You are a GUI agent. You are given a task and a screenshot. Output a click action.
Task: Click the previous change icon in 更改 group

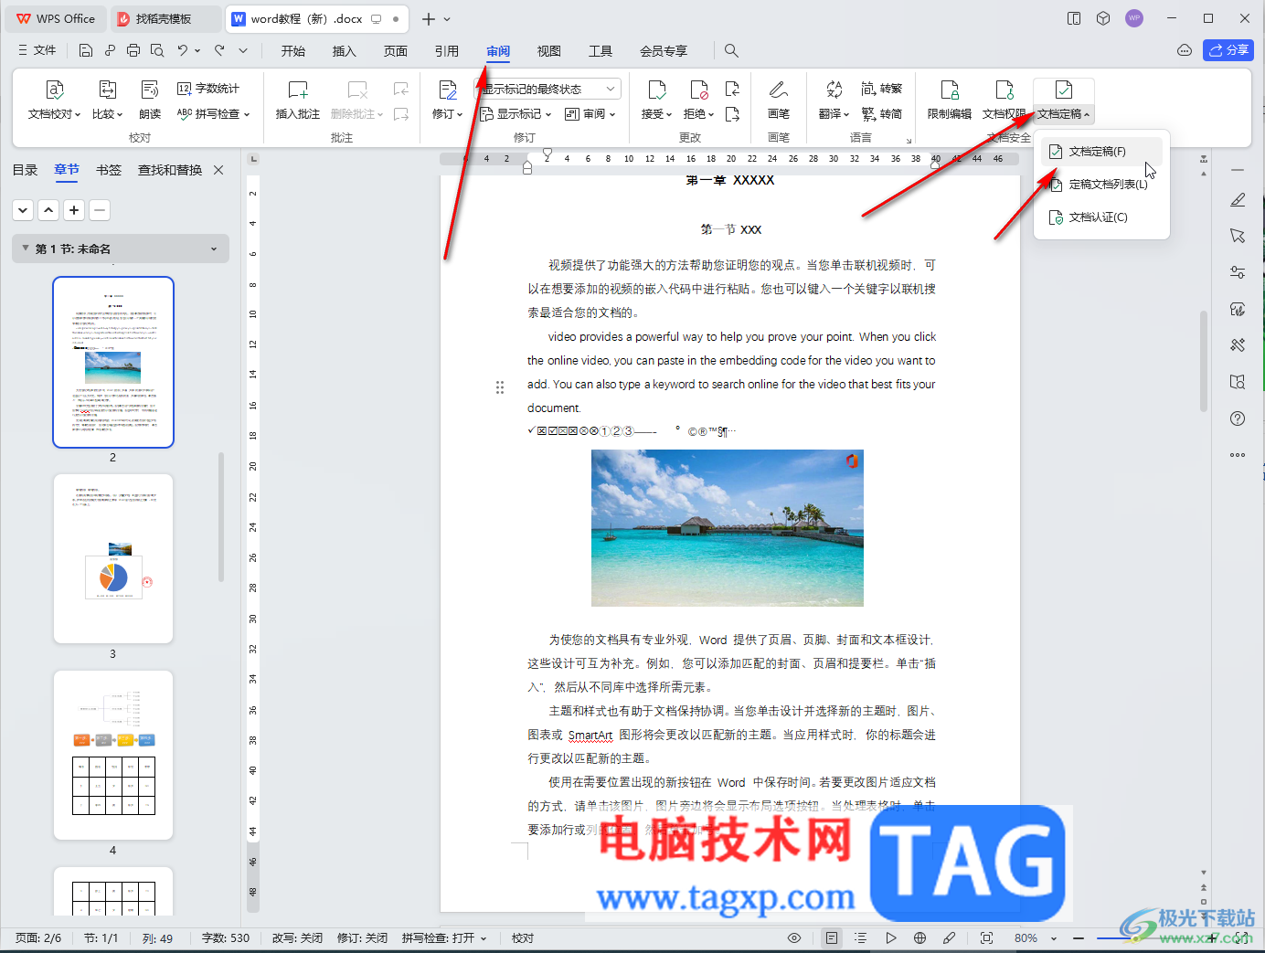[x=732, y=89]
